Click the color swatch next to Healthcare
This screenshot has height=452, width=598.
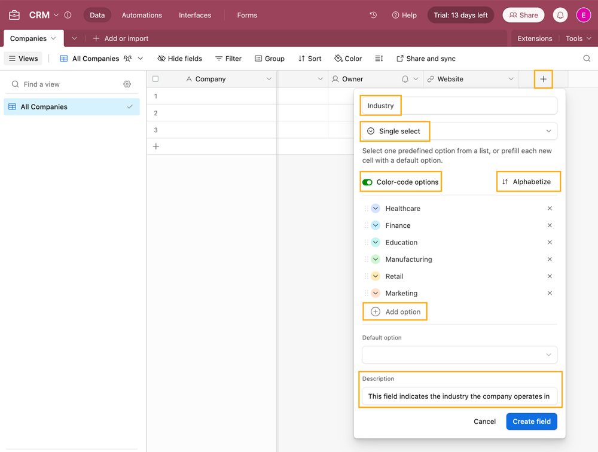click(x=376, y=208)
